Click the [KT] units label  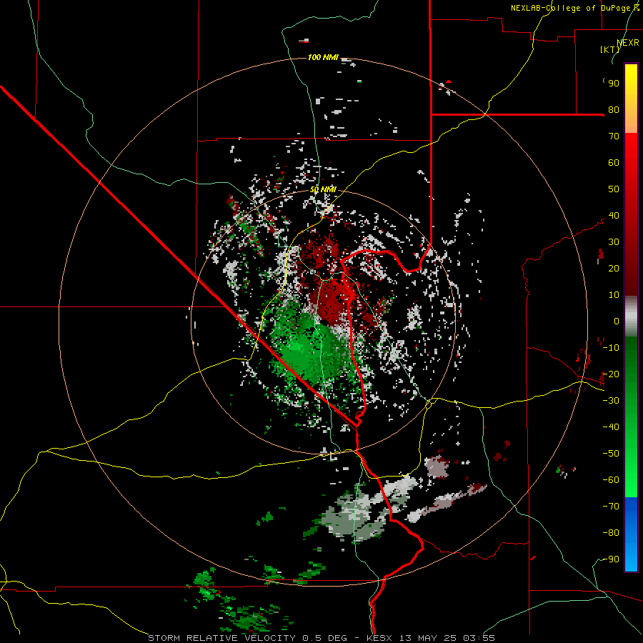pos(609,49)
